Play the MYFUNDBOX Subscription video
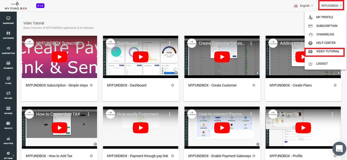The width and height of the screenshot is (347, 160). pyautogui.click(x=60, y=57)
